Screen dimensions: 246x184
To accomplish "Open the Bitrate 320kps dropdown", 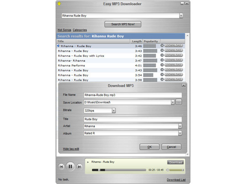I will tap(114, 110).
